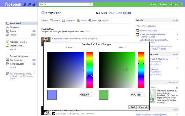Open Dramatic Whitespace in sidebar
The width and height of the screenshot is (185, 116).
19,56
